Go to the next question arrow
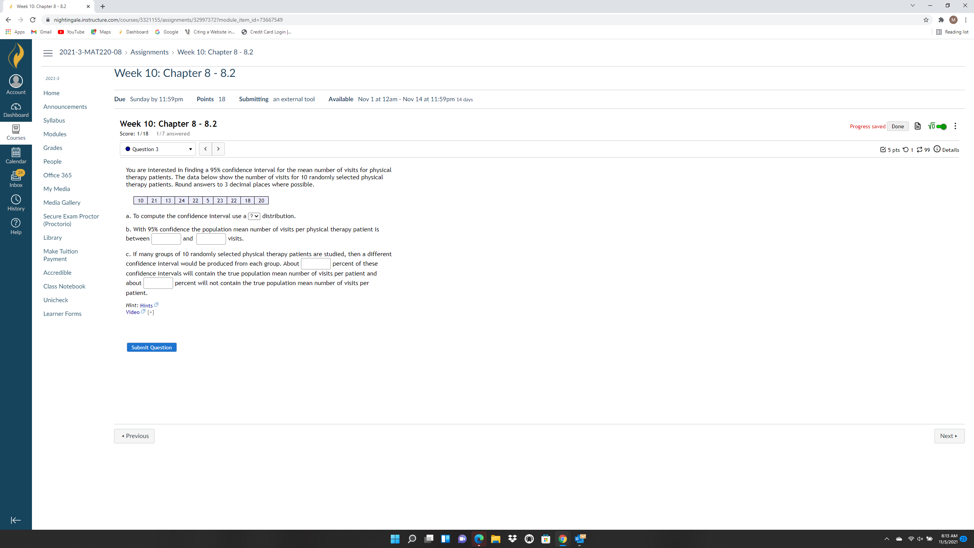 pyautogui.click(x=218, y=149)
